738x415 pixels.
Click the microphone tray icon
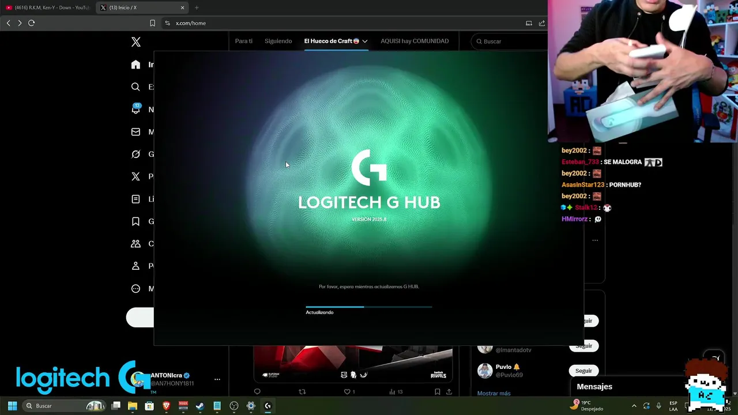click(658, 406)
